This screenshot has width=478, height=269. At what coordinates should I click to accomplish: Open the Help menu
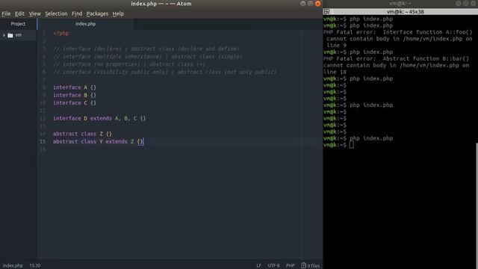[118, 13]
